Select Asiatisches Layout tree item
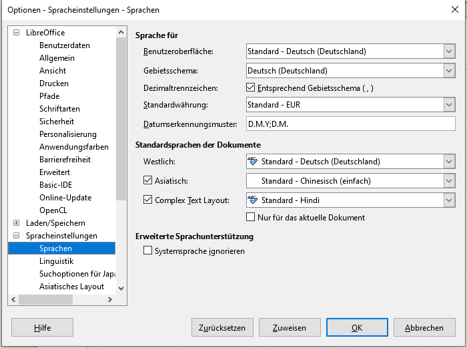The width and height of the screenshot is (467, 348). pos(72,287)
